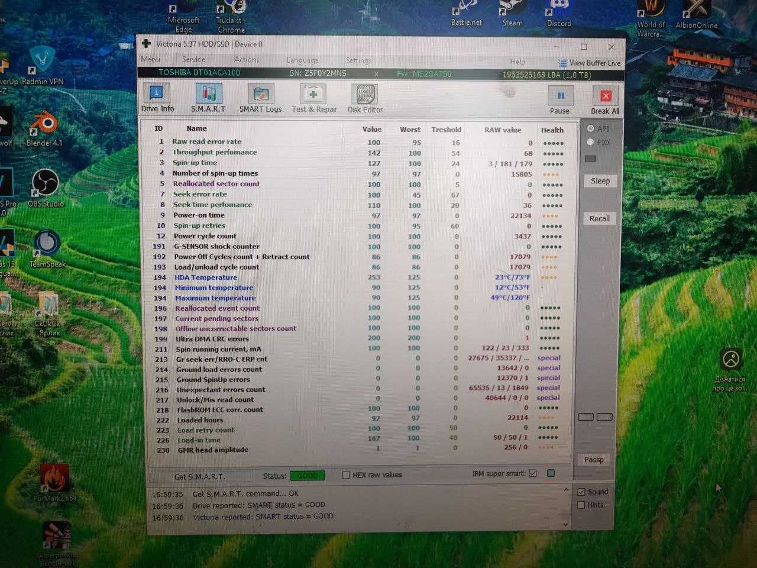
Task: Open Chrome profile desktop shortcut
Action: tap(231, 17)
